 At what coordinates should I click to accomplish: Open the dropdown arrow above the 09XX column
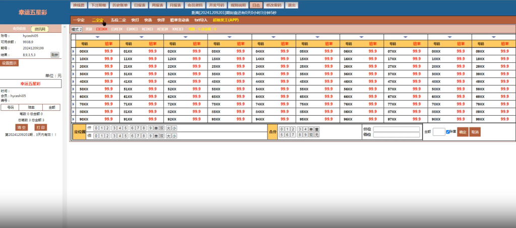[493, 37]
